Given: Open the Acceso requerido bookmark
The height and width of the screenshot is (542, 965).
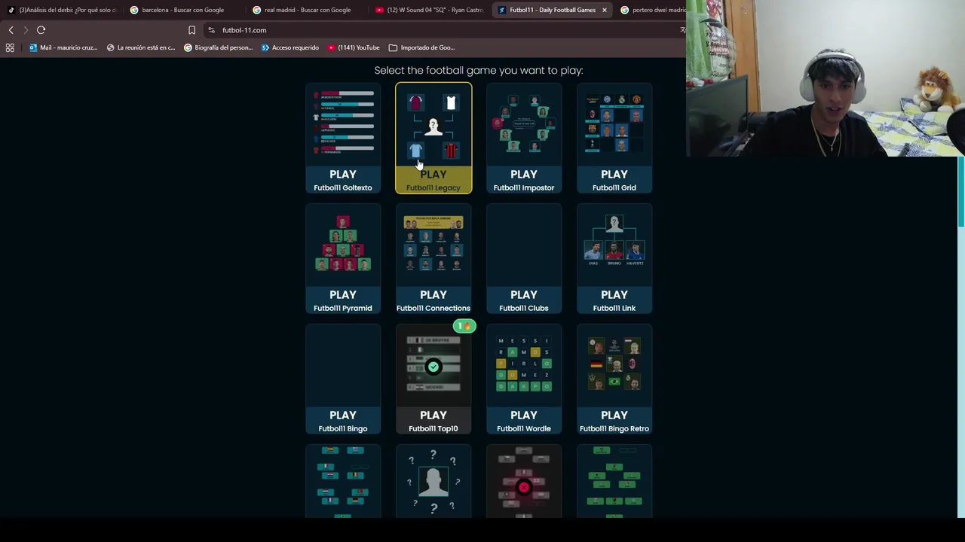Looking at the screenshot, I should 289,47.
